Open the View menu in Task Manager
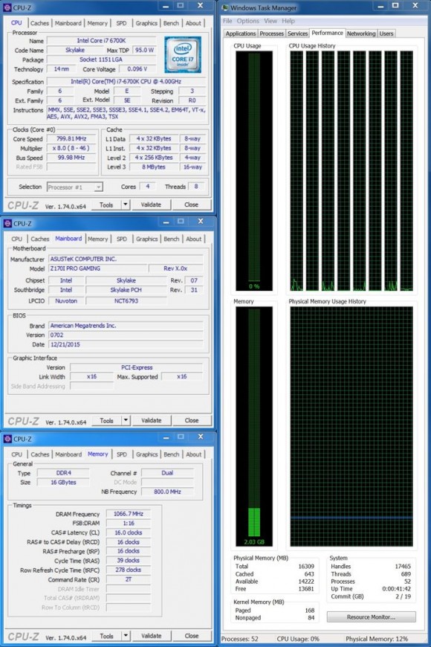431x647 pixels. tap(270, 21)
